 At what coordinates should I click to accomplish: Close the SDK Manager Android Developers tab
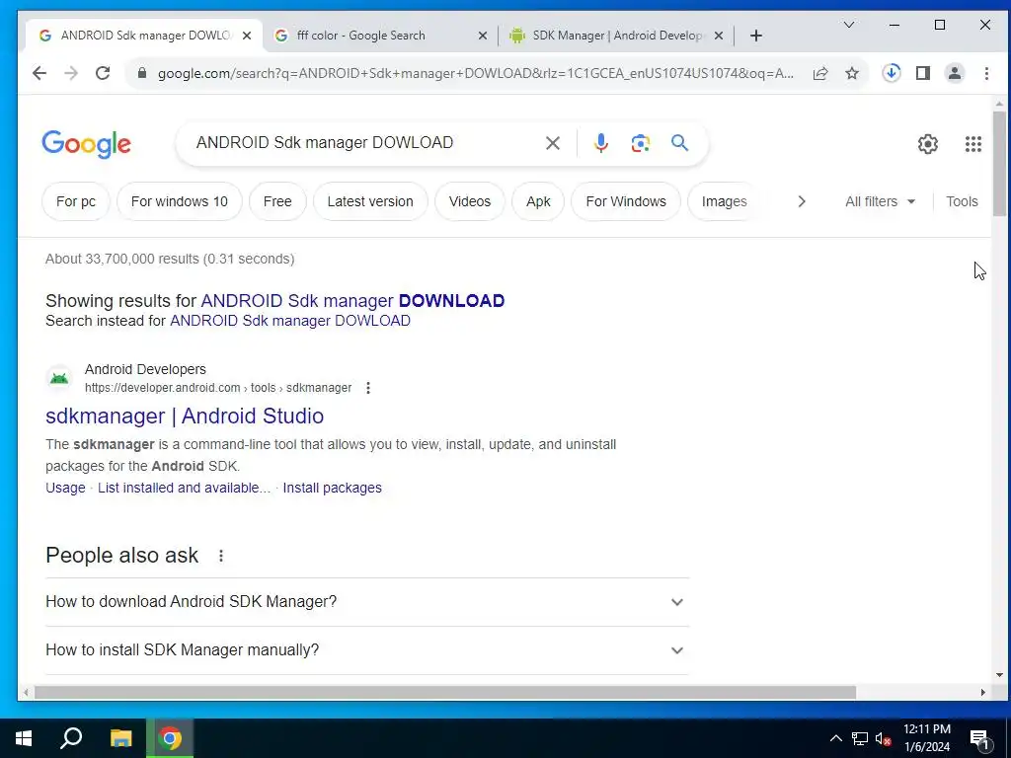click(x=719, y=36)
